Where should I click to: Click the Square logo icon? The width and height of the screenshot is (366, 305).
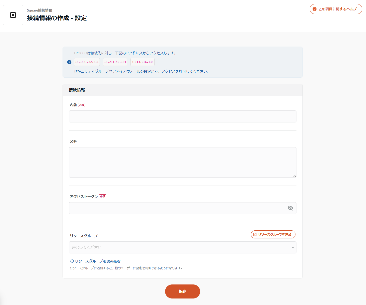coord(13,15)
